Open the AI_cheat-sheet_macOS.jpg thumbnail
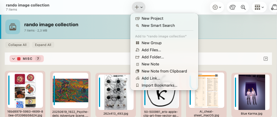The image size is (277, 117). click(x=206, y=90)
